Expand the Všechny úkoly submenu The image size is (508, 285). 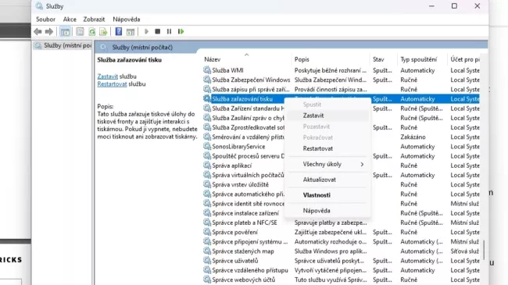(328, 164)
